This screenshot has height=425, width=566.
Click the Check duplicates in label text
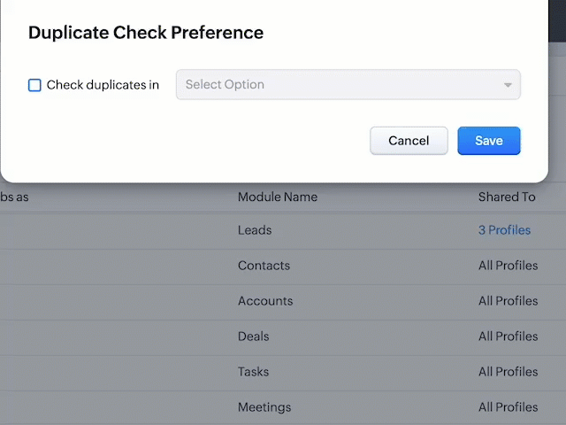[103, 85]
